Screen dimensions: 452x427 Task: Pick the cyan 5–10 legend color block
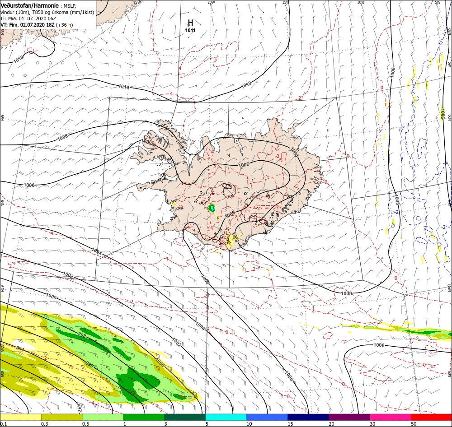226,417
